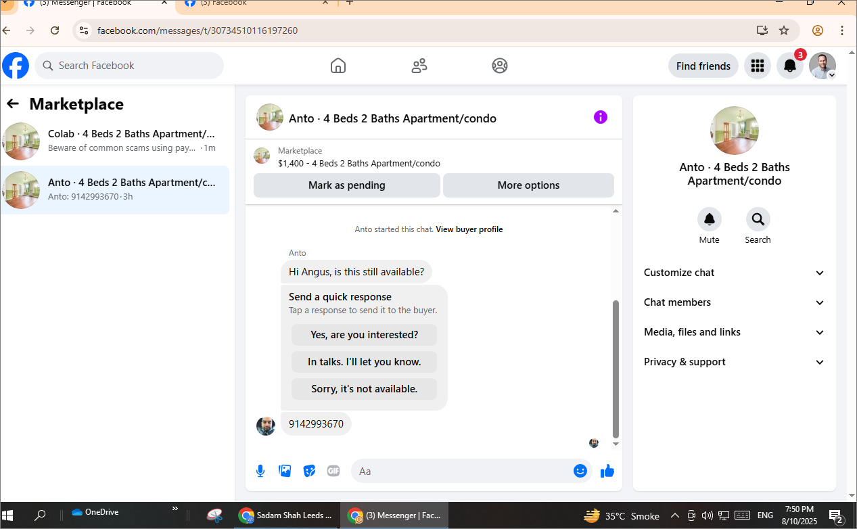This screenshot has width=857, height=529.
Task: Send quick reply Yes, are you interested?
Action: pos(364,335)
